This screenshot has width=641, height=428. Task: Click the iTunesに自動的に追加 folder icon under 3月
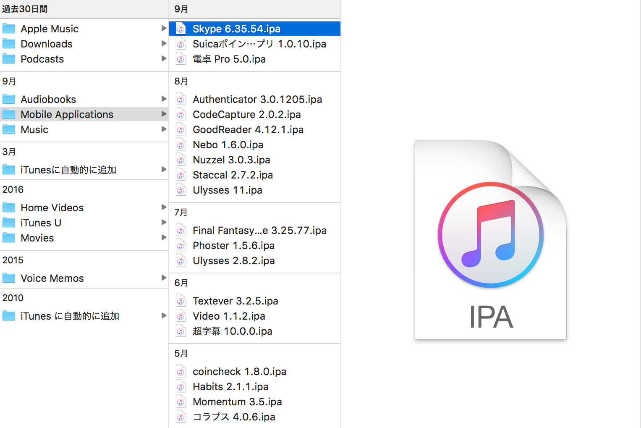click(9, 170)
